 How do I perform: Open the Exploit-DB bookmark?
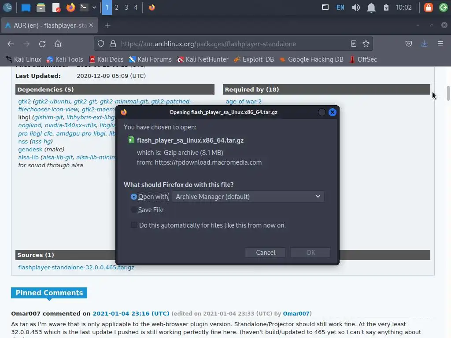coord(254,59)
